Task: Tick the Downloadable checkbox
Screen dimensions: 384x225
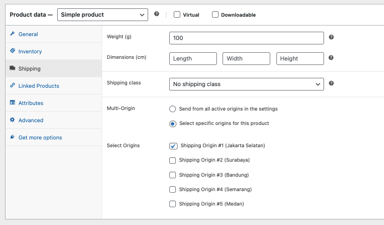Action: [215, 14]
